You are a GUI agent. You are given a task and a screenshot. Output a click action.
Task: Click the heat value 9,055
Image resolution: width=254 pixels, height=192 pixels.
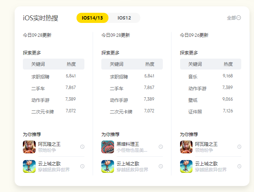228,99
